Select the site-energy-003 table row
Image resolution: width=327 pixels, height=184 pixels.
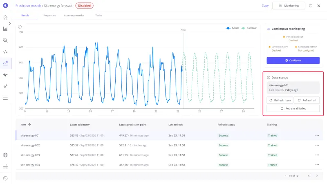169,155
